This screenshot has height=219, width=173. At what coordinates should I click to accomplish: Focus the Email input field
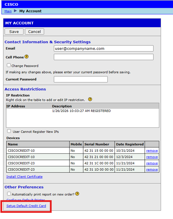click(104, 48)
